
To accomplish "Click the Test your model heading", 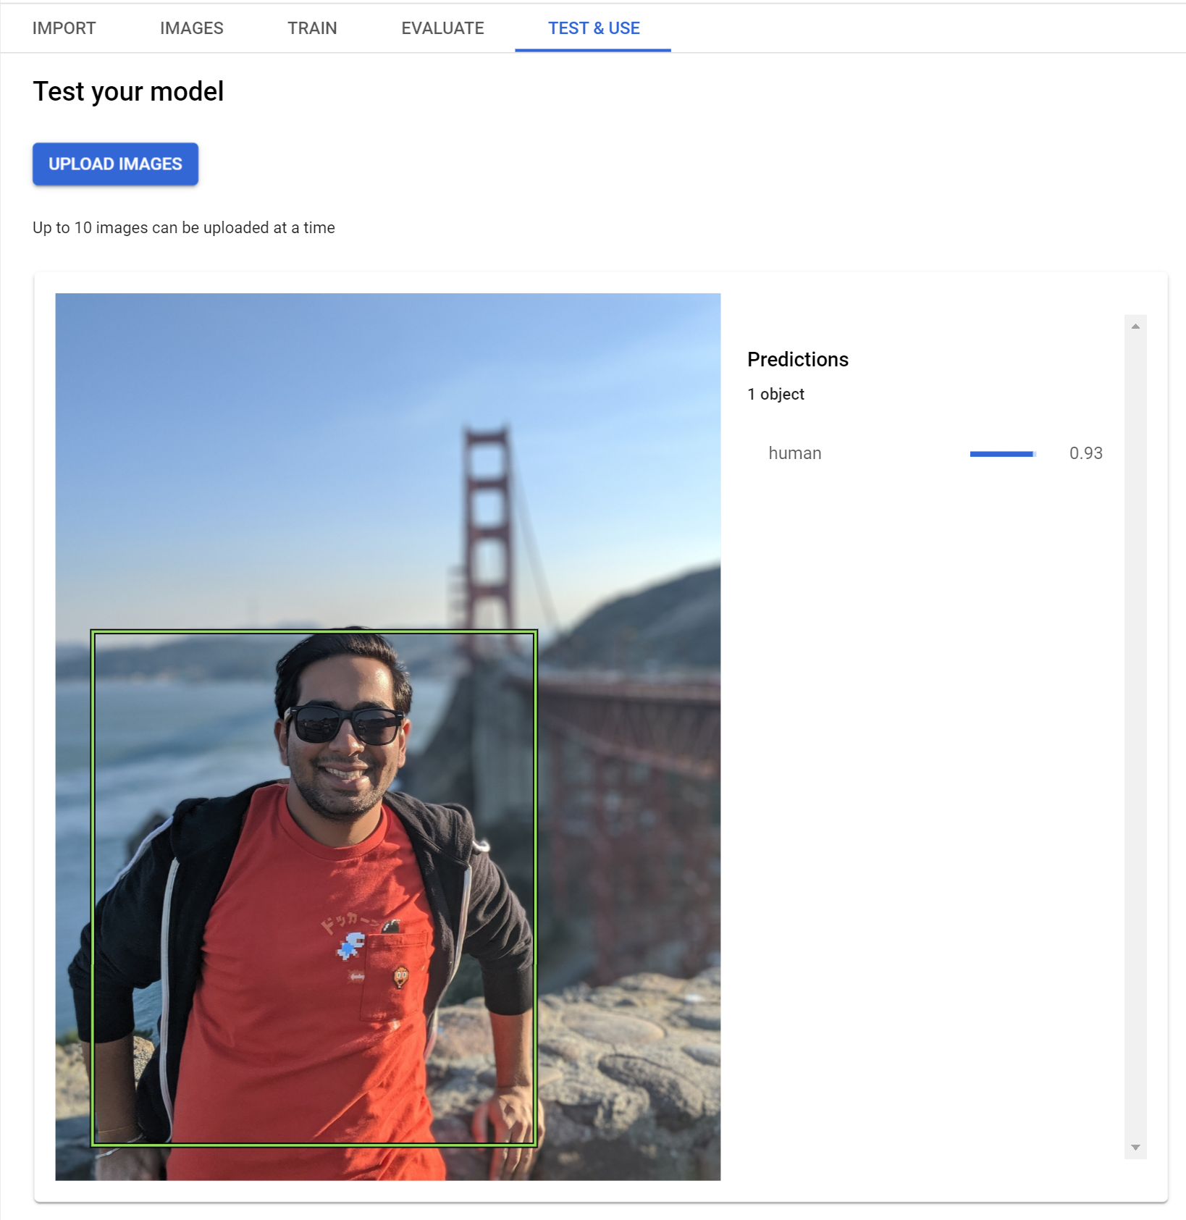I will coord(127,91).
